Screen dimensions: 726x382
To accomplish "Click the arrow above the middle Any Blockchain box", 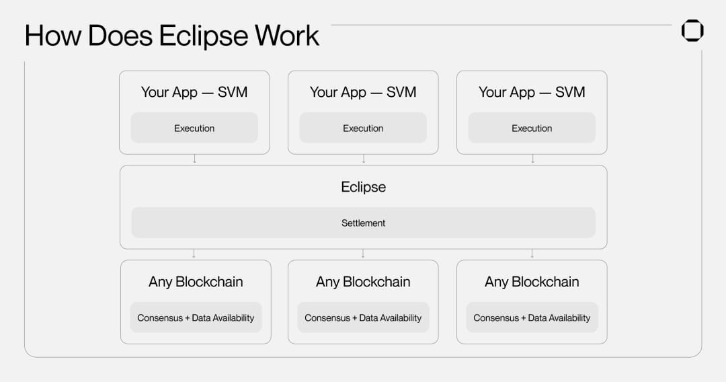I will tap(363, 254).
